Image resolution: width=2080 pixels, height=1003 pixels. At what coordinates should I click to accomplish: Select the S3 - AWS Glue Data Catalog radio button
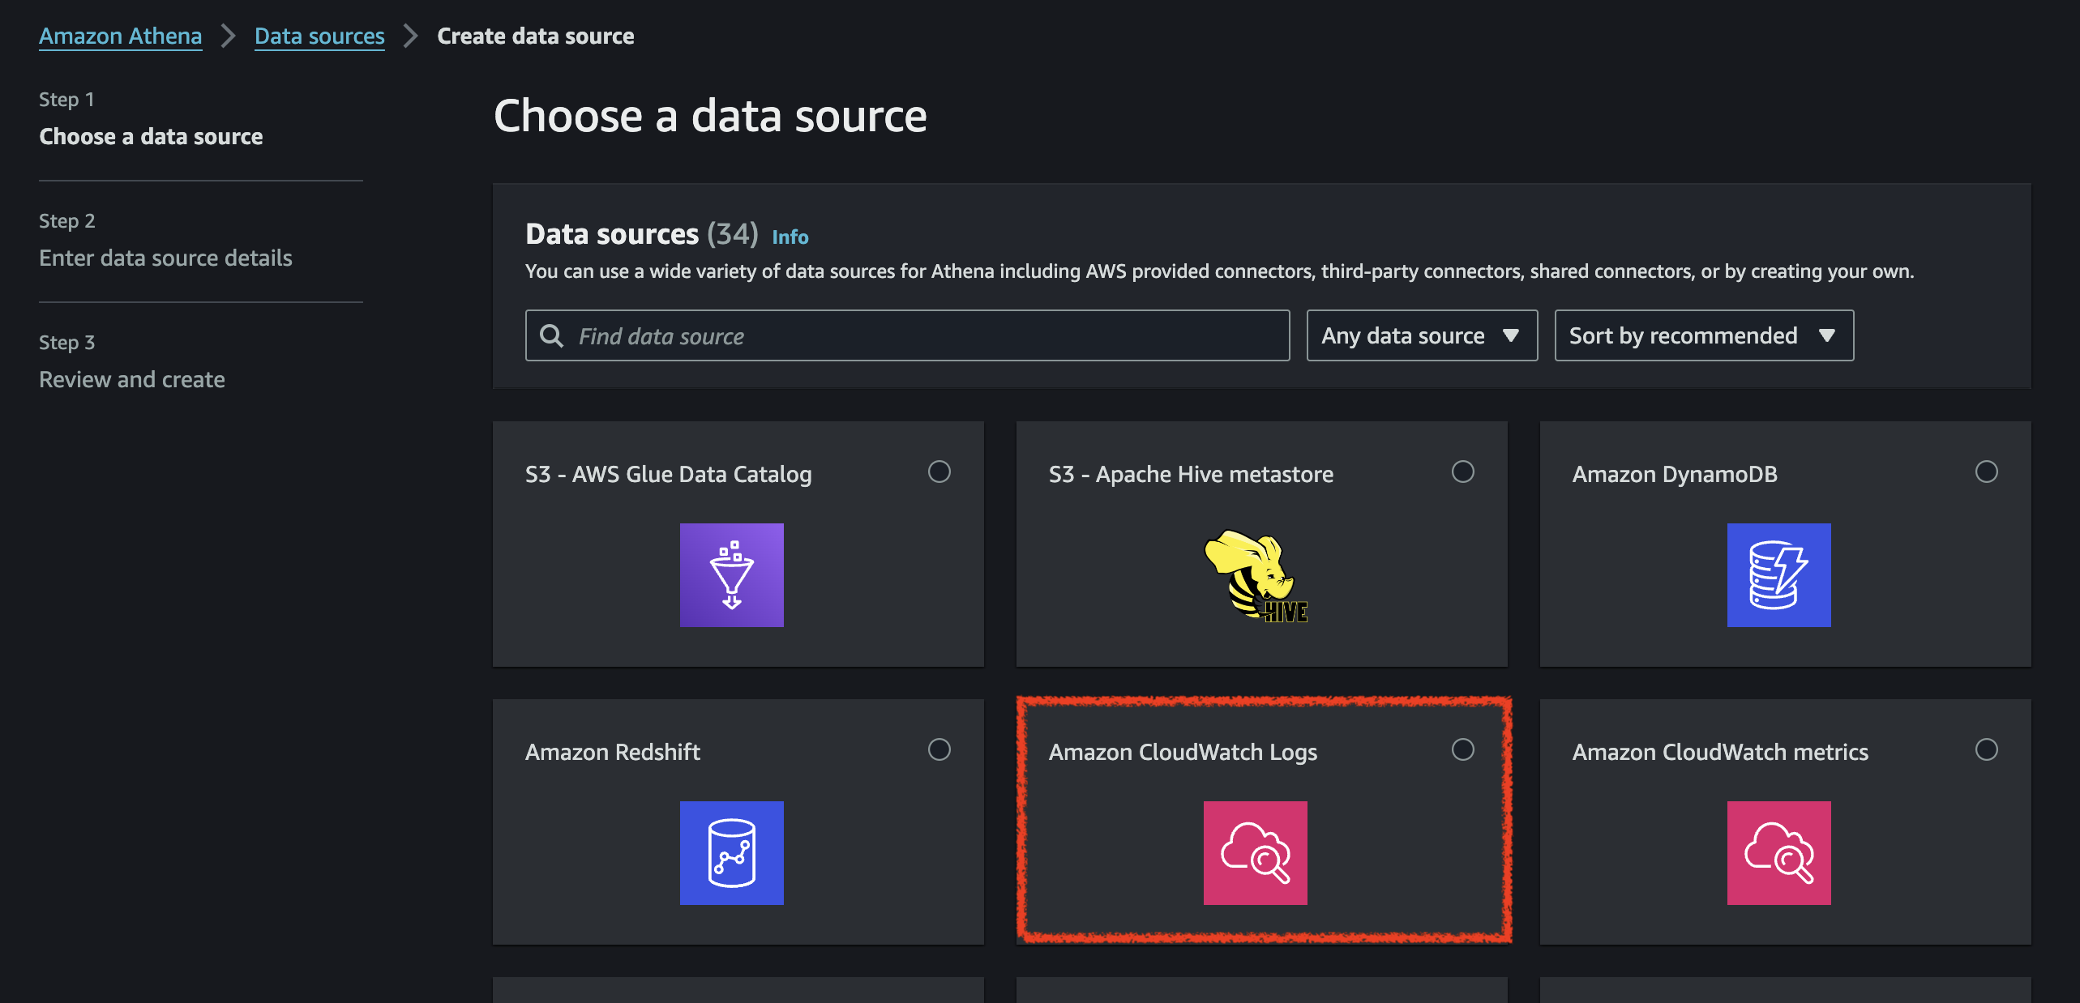939,472
